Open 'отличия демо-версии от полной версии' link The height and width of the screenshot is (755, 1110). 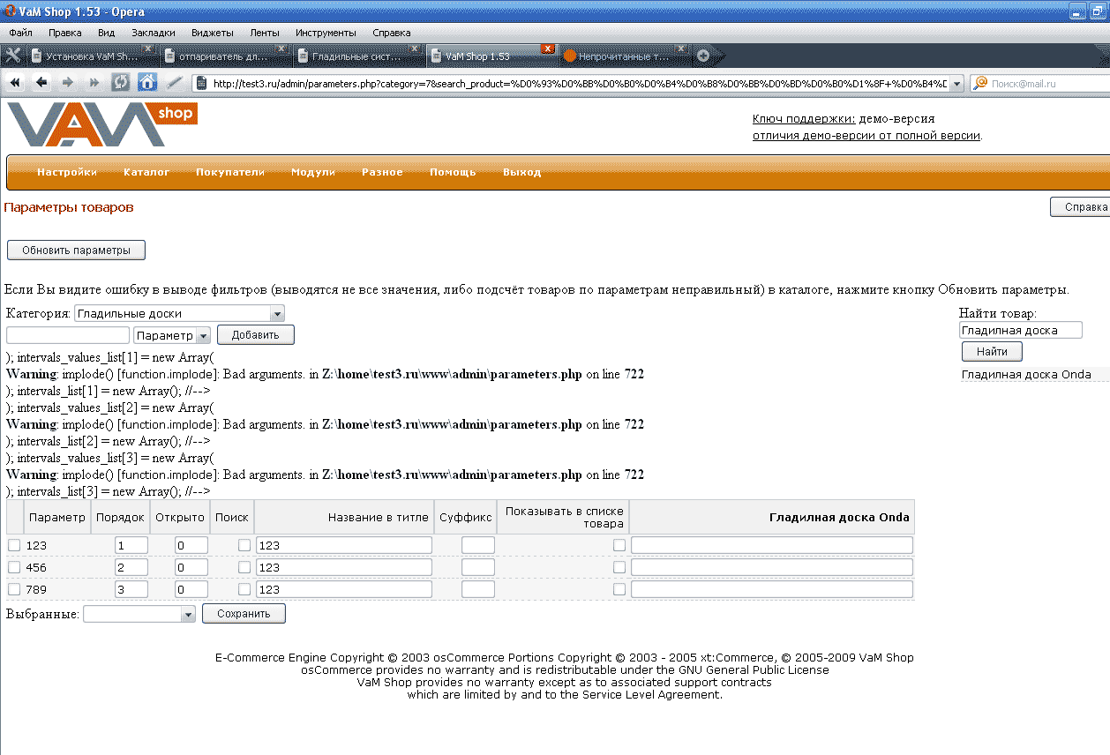pos(866,136)
